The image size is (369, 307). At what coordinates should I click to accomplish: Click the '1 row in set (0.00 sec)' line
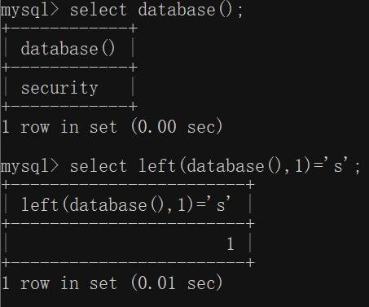(x=112, y=127)
